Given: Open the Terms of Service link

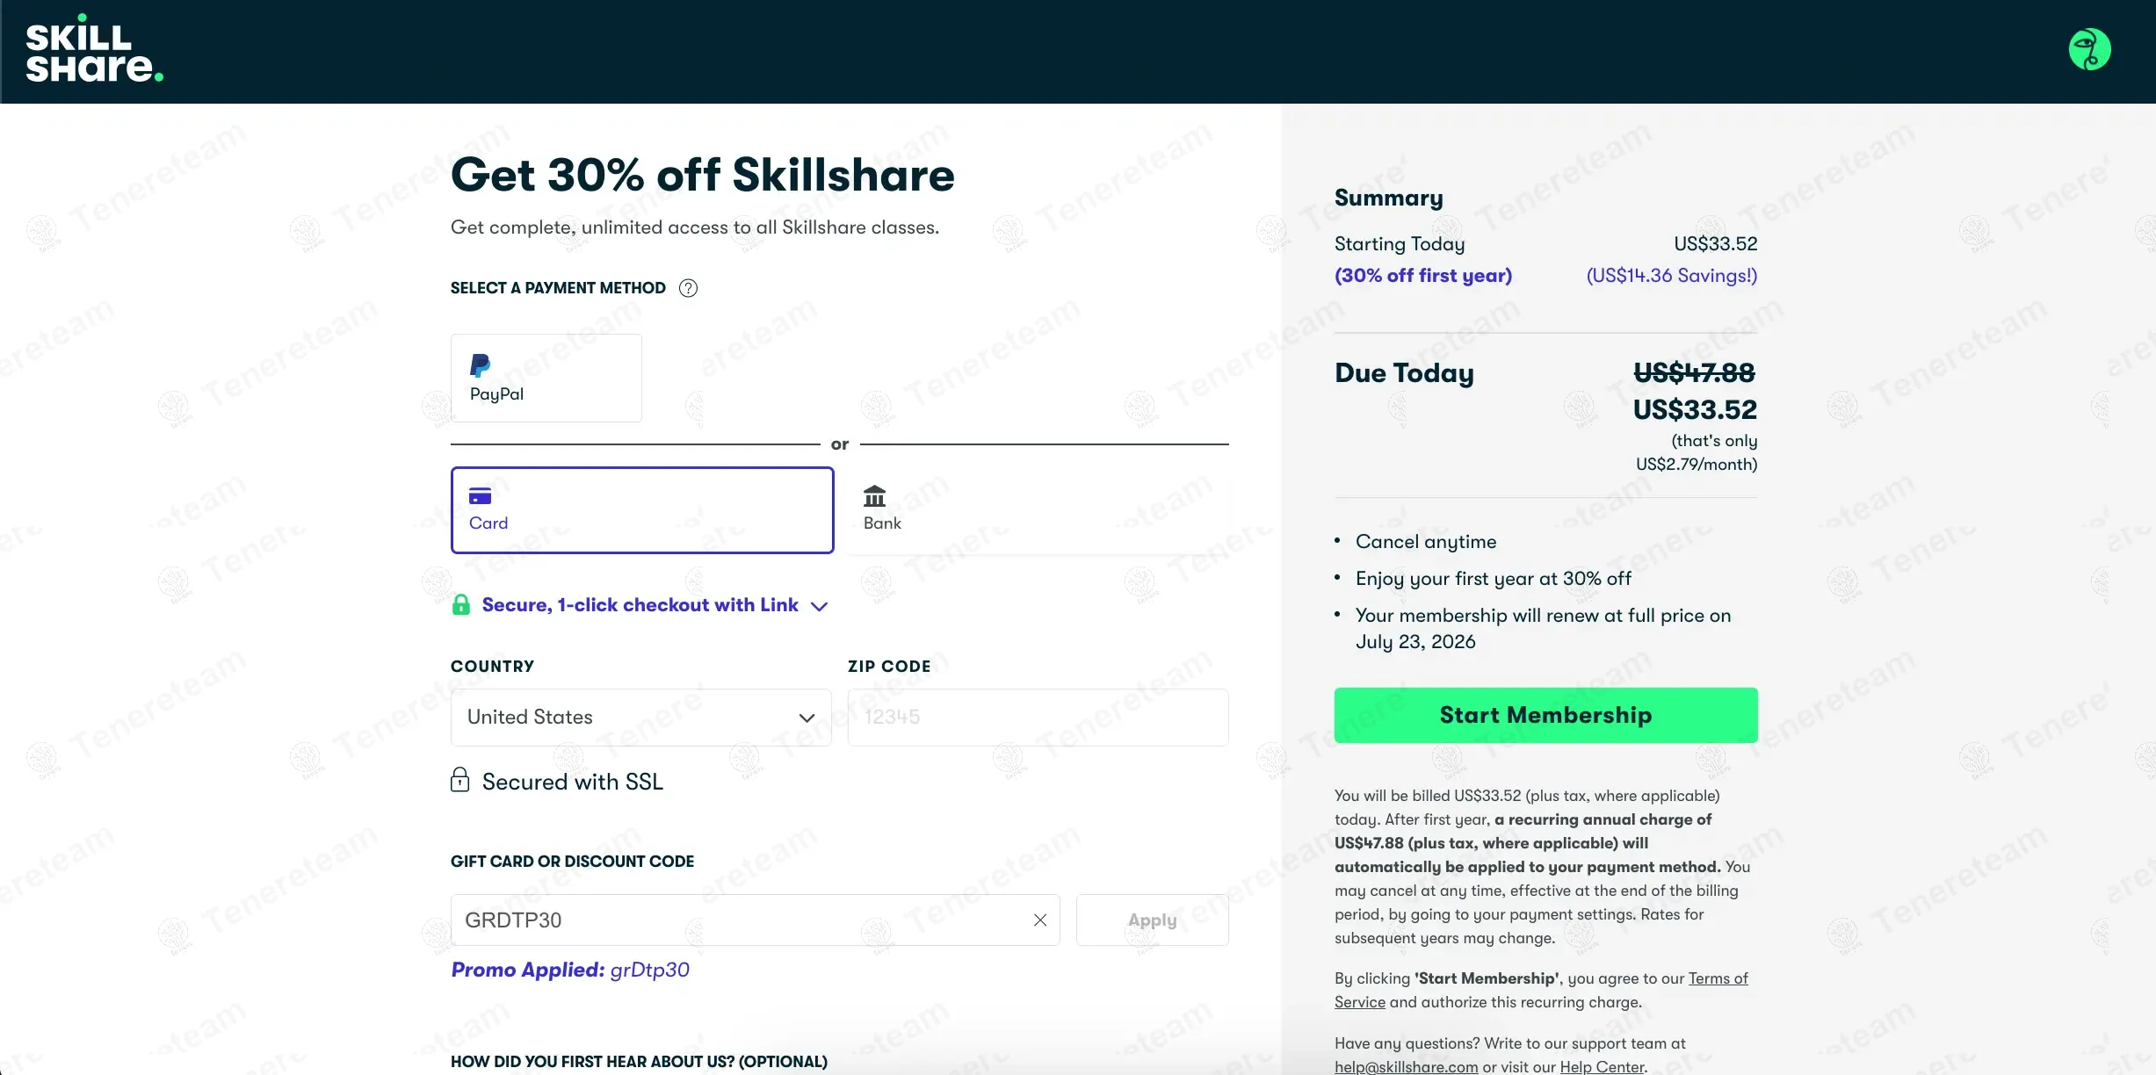Looking at the screenshot, I should tap(1718, 978).
